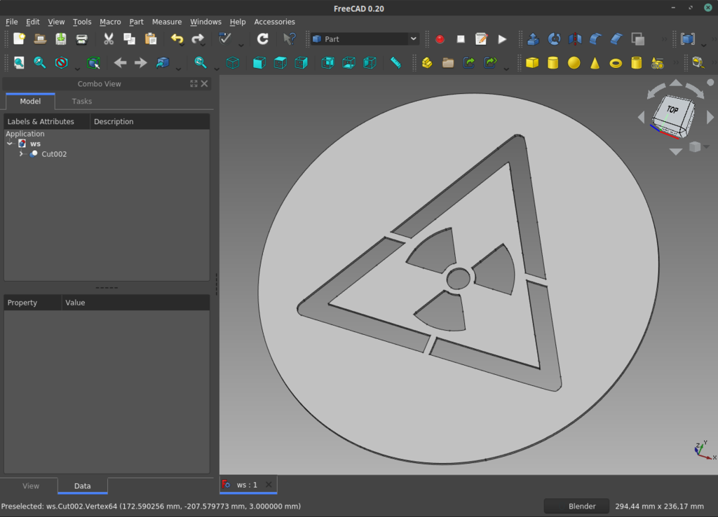Viewport: 718px width, 517px height.
Task: Fit selection in view
Action: 40,62
